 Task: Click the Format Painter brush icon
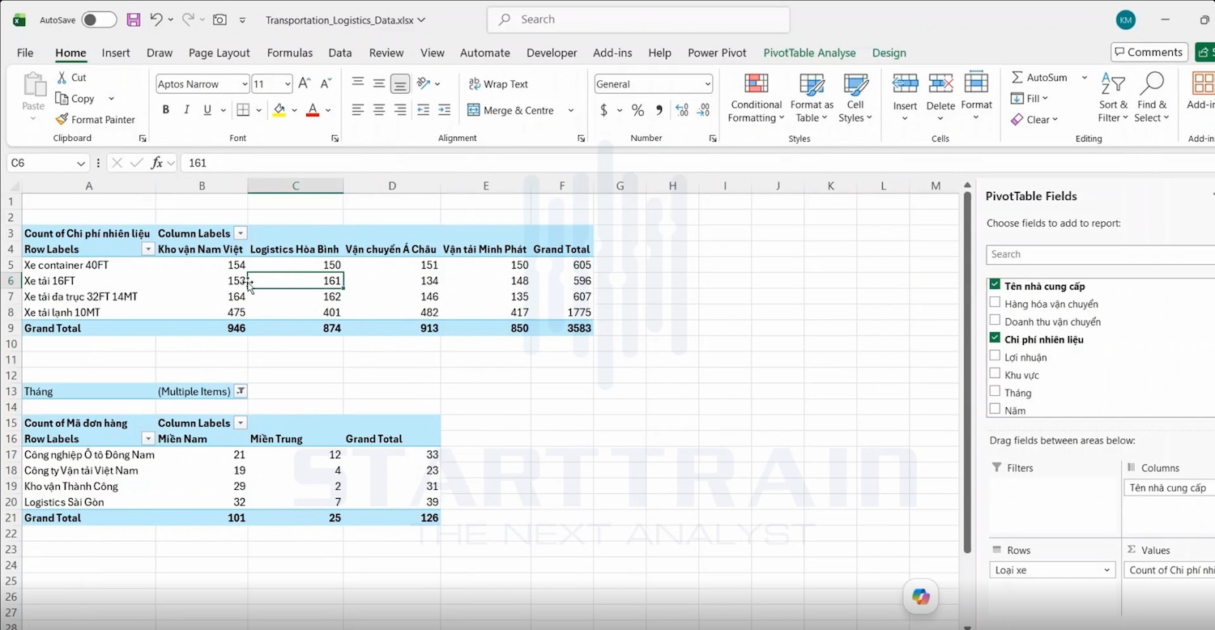pos(62,119)
